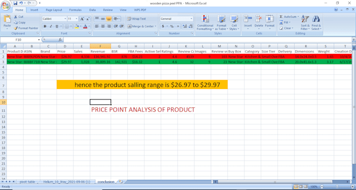Apply red Font Color to text
356x190 pixels.
coord(85,26)
